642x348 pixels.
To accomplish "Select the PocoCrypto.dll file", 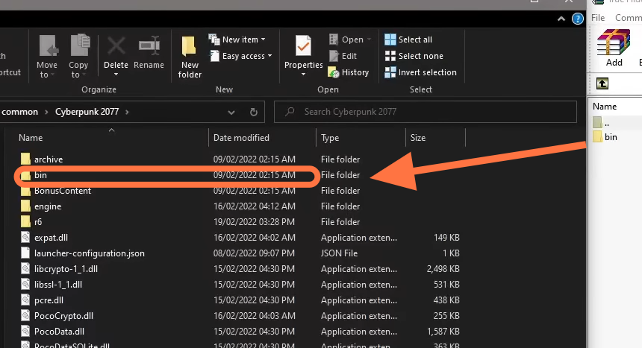I will [63, 316].
